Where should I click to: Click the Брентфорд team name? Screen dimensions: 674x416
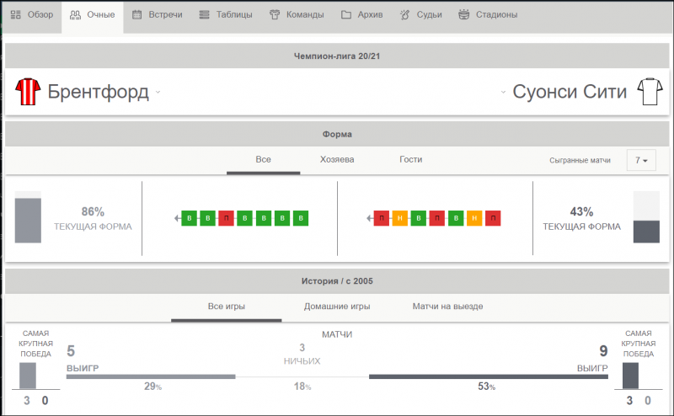pyautogui.click(x=98, y=92)
